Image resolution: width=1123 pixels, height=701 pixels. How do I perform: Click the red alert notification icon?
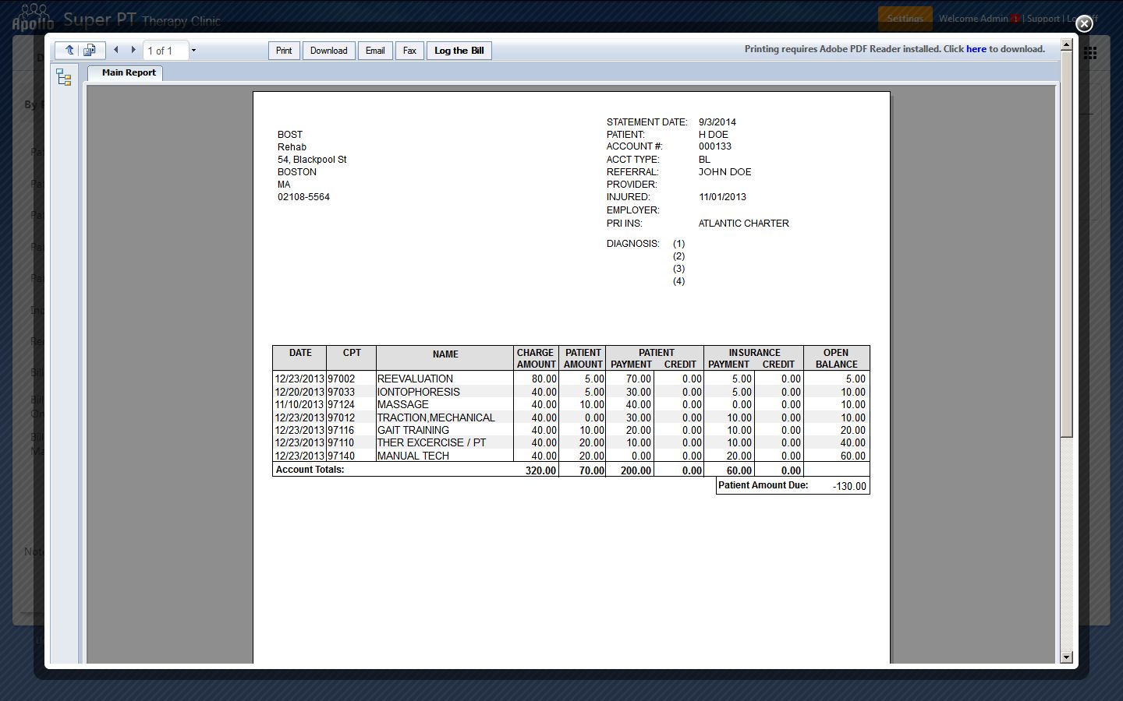(x=1015, y=19)
